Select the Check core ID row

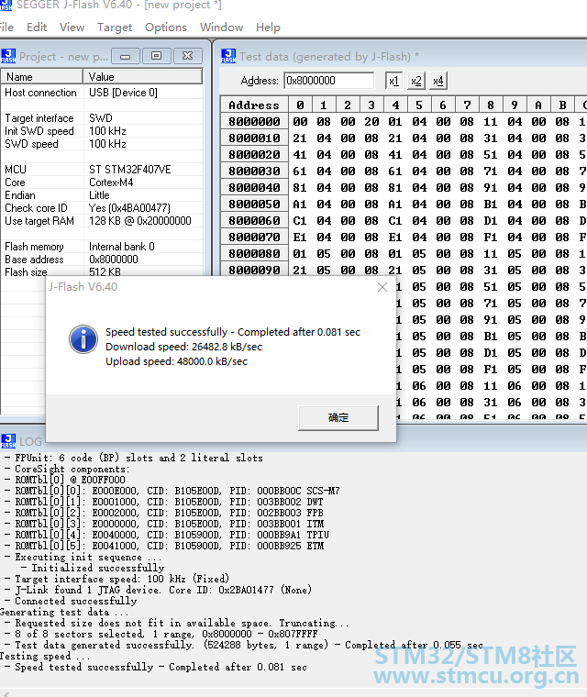tap(102, 208)
